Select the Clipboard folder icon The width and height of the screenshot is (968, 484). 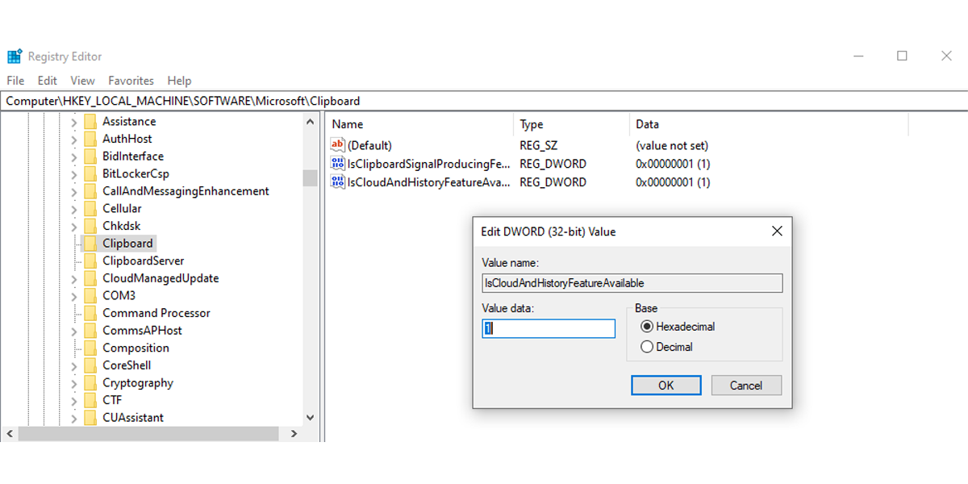(x=90, y=243)
